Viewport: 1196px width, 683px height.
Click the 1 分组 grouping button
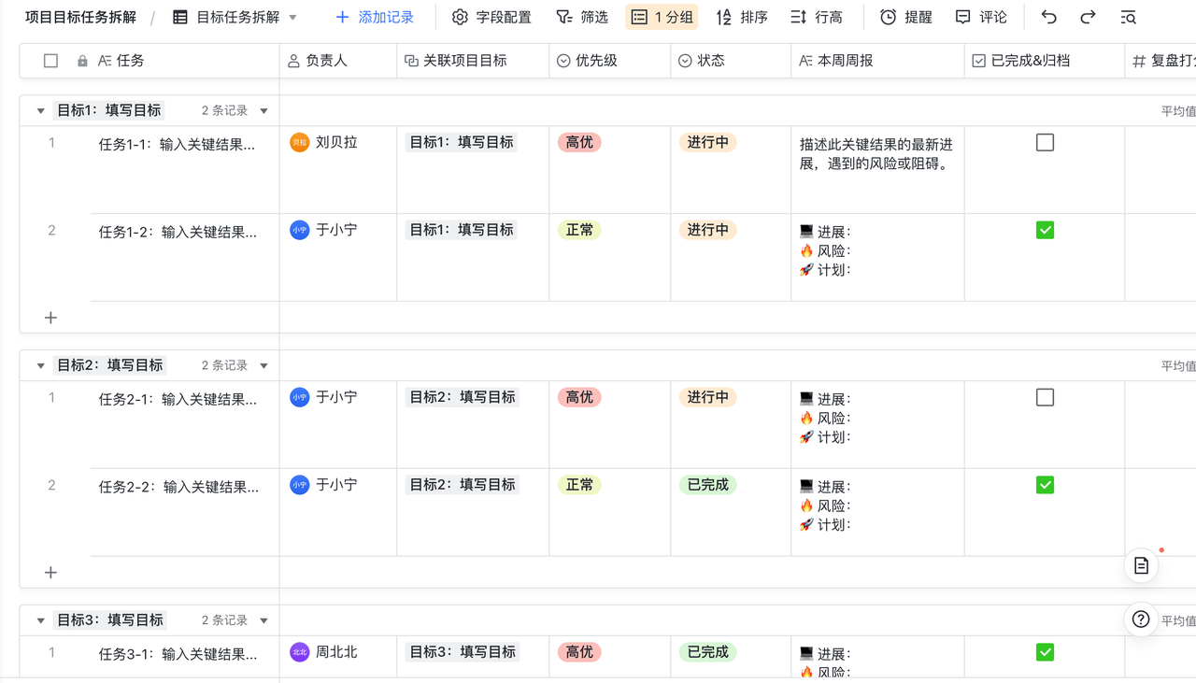click(x=662, y=17)
